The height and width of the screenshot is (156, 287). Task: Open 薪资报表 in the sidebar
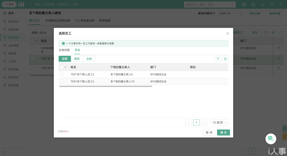13,77
